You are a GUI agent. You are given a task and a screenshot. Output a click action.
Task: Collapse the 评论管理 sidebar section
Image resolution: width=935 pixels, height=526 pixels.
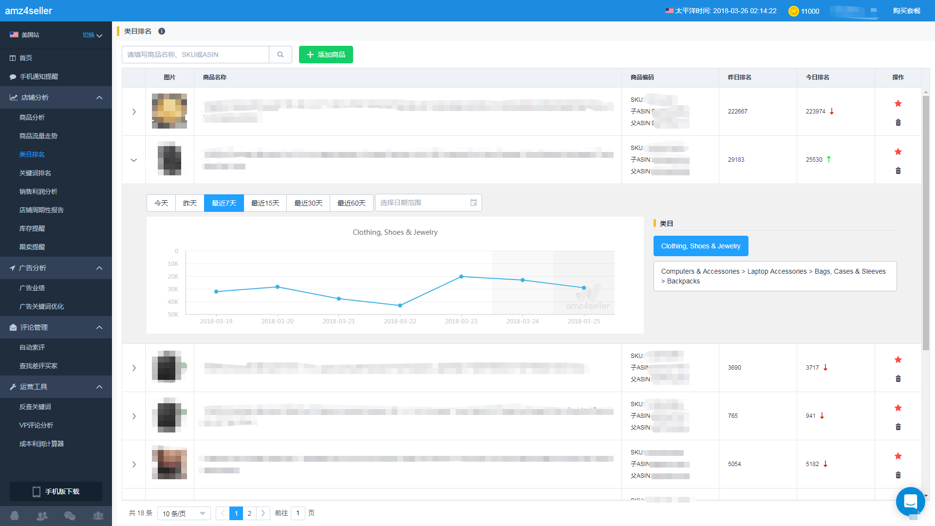(56, 327)
